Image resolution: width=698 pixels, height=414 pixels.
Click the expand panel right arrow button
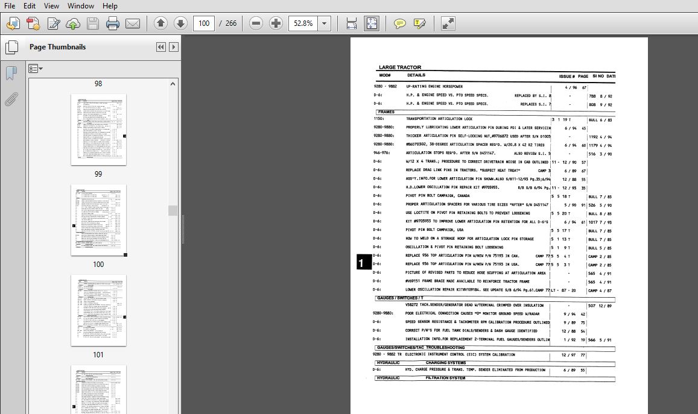coord(174,46)
